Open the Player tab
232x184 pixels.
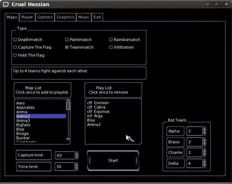coord(27,17)
